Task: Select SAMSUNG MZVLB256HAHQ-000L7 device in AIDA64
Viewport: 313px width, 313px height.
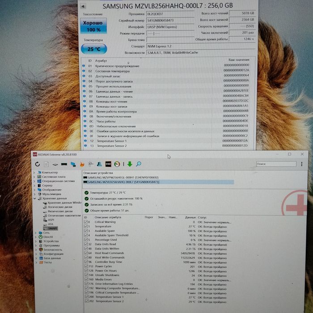Action: click(x=158, y=182)
